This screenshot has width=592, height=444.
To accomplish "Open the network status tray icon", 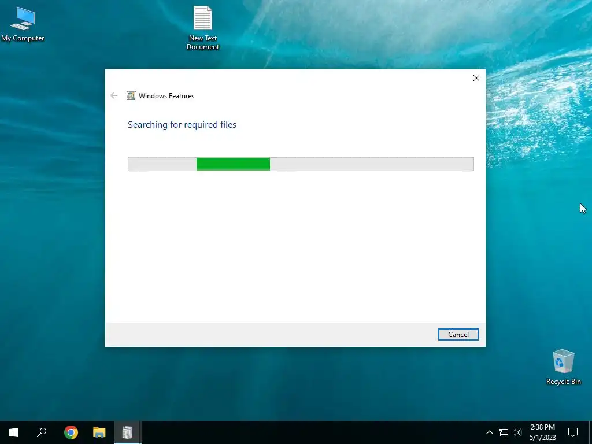I will click(x=504, y=432).
